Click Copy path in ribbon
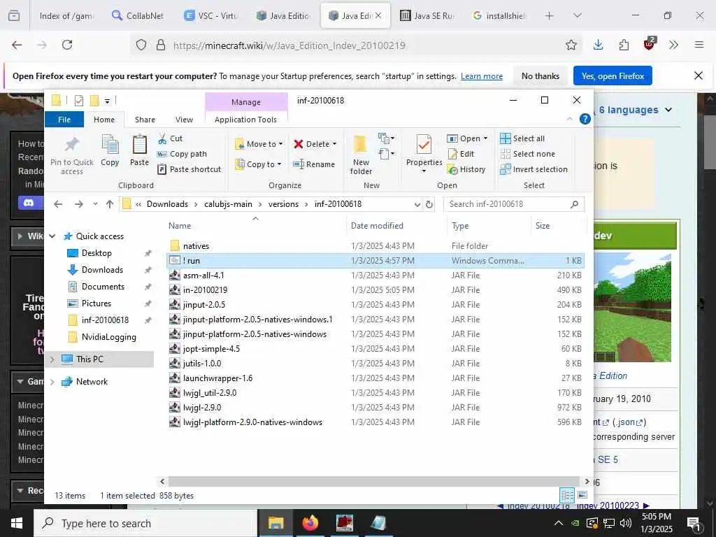 click(182, 154)
